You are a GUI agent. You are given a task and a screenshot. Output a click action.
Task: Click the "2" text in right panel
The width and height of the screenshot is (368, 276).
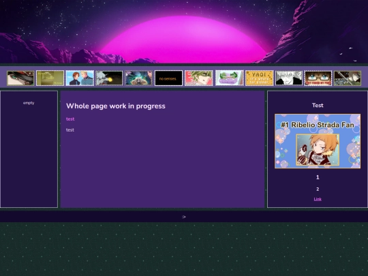(318, 189)
